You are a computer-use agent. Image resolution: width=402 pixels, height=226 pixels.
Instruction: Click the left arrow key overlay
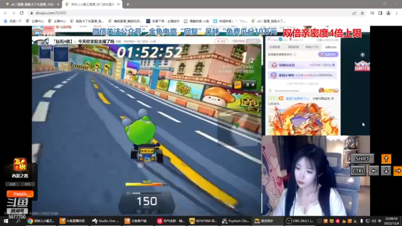click(x=374, y=171)
